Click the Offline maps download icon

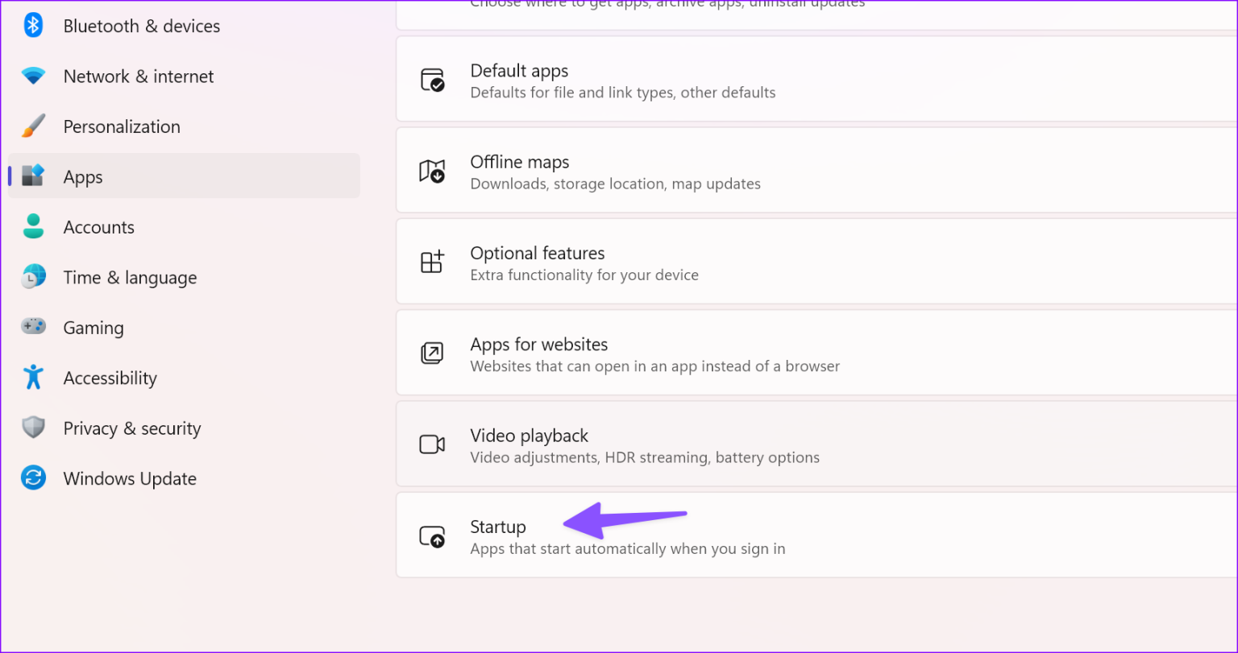[x=433, y=172]
